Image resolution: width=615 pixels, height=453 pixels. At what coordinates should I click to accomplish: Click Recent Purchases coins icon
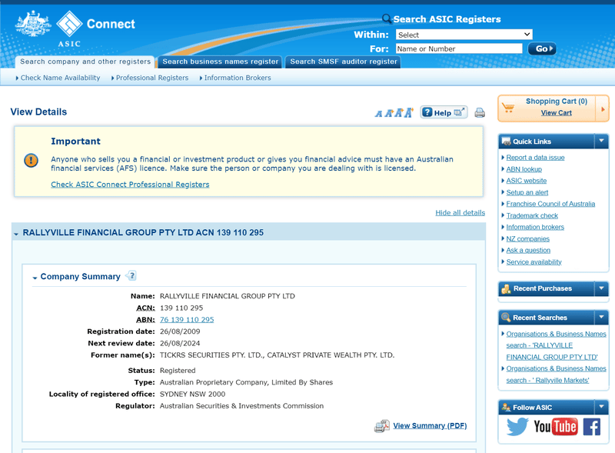(506, 289)
